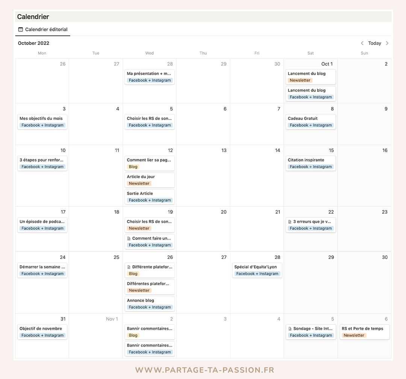This screenshot has width=406, height=379.
Task: Open the 'Citation inspirante' event
Action: point(311,163)
